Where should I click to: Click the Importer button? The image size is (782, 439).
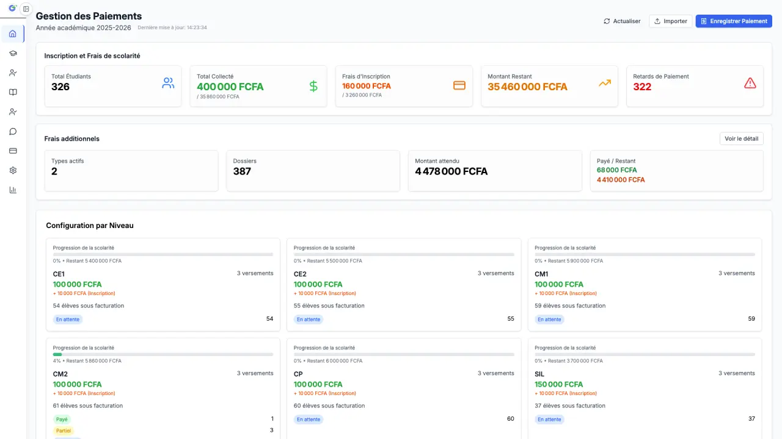[x=670, y=21]
